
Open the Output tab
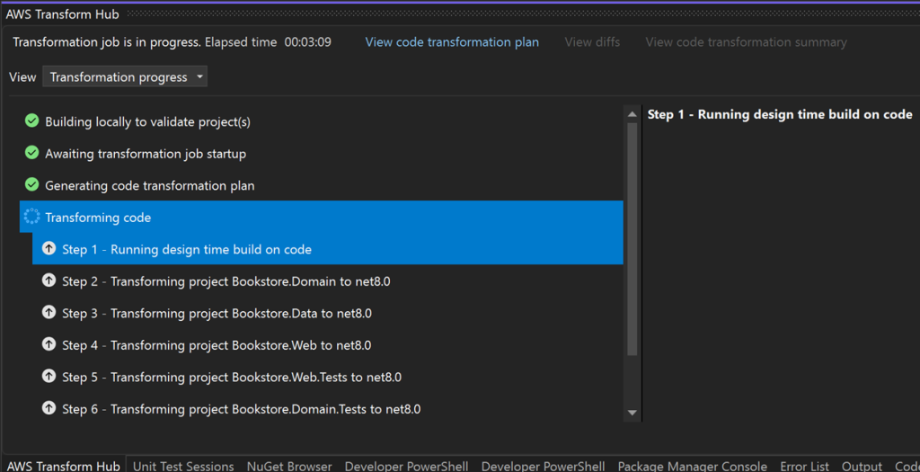click(862, 466)
